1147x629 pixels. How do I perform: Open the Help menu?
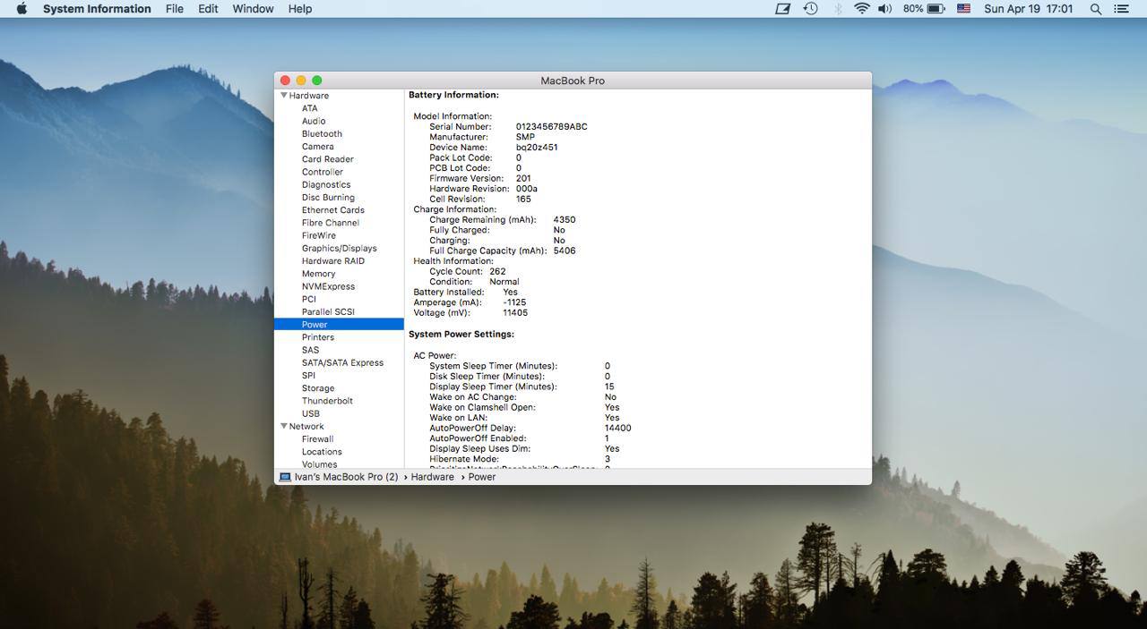click(x=300, y=8)
